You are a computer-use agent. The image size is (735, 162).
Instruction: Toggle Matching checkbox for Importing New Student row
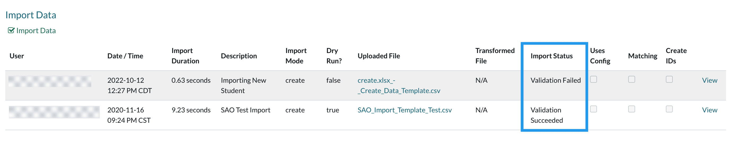click(631, 80)
